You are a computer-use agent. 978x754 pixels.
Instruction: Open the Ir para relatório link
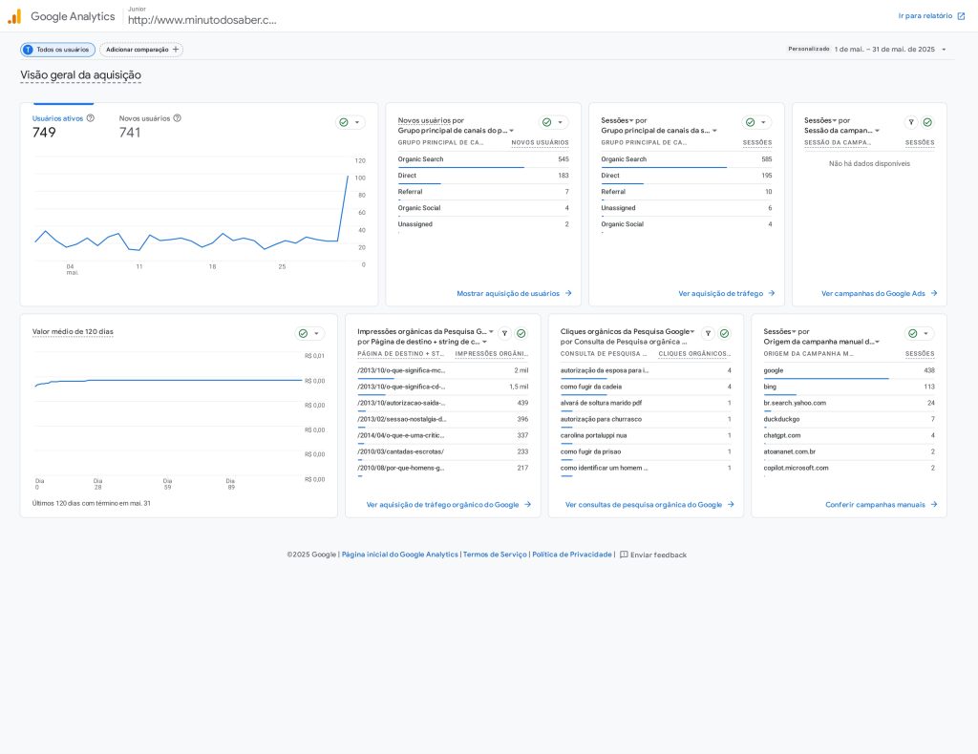pos(931,16)
